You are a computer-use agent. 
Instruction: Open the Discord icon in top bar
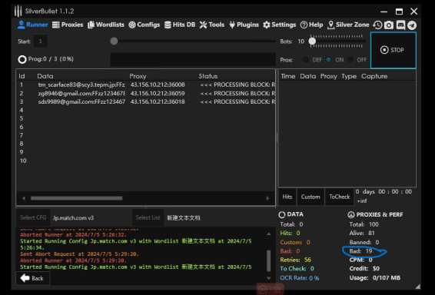click(x=400, y=25)
